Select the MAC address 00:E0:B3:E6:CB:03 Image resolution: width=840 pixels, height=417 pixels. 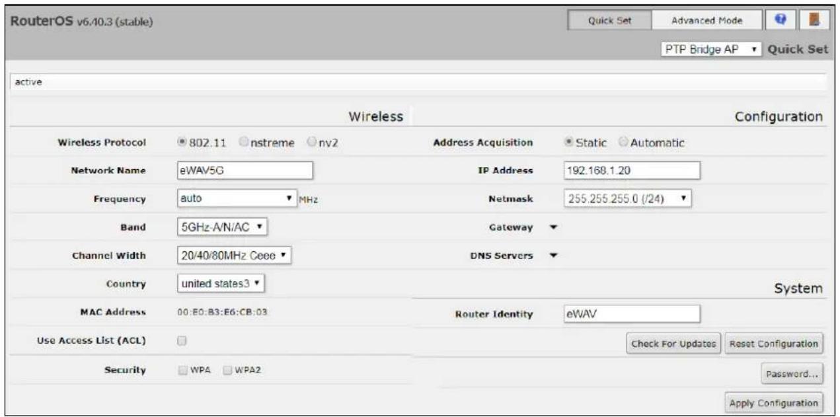point(222,312)
